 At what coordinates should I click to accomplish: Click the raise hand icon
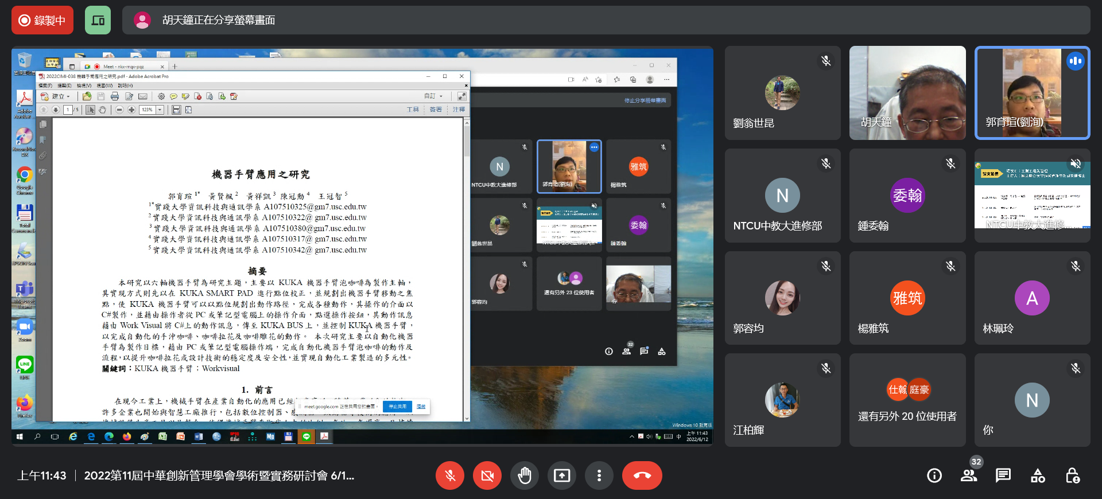coord(524,475)
